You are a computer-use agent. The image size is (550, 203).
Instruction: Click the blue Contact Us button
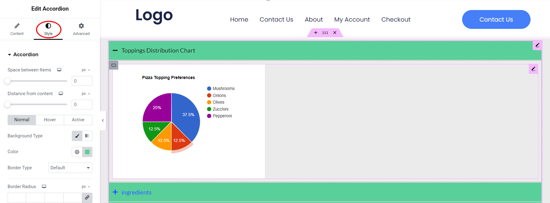click(x=496, y=19)
